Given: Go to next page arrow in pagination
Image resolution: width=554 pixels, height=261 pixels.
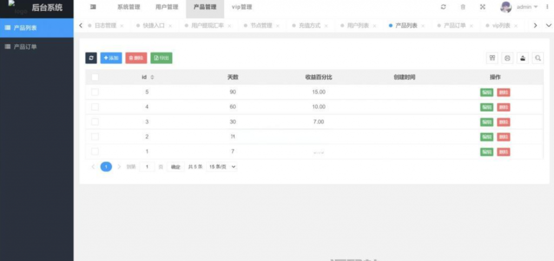Looking at the screenshot, I should point(119,167).
